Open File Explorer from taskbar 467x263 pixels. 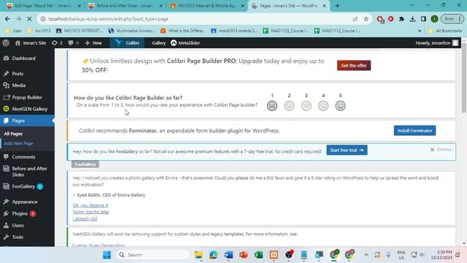tap(198, 255)
